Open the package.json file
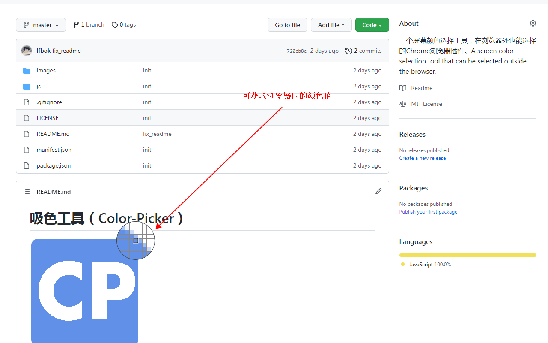The width and height of the screenshot is (548, 343). [x=54, y=165]
